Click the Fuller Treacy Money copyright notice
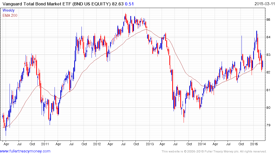278x155 pixels. coord(214,151)
